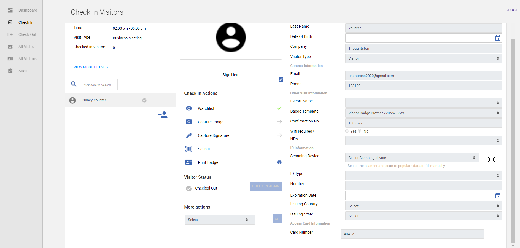Click the edit signature pencil icon
This screenshot has height=248, width=520.
tap(281, 79)
